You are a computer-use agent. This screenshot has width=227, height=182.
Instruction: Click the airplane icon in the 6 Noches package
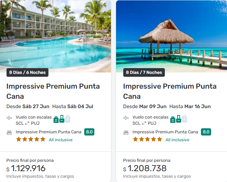pos(9,118)
